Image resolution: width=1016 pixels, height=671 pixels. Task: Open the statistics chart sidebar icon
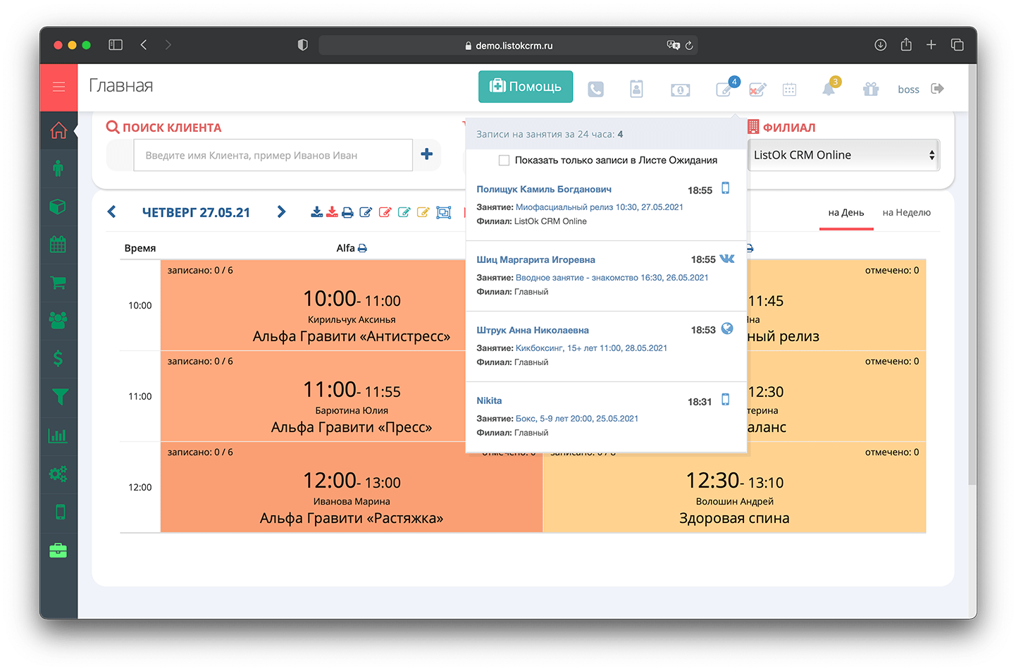point(58,436)
